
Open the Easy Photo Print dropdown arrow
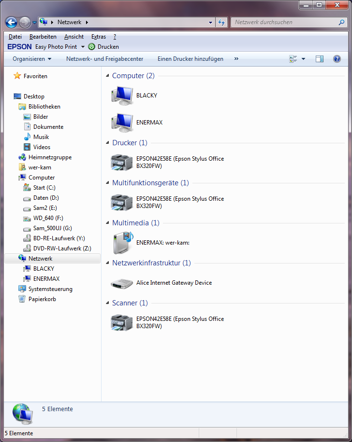83,47
